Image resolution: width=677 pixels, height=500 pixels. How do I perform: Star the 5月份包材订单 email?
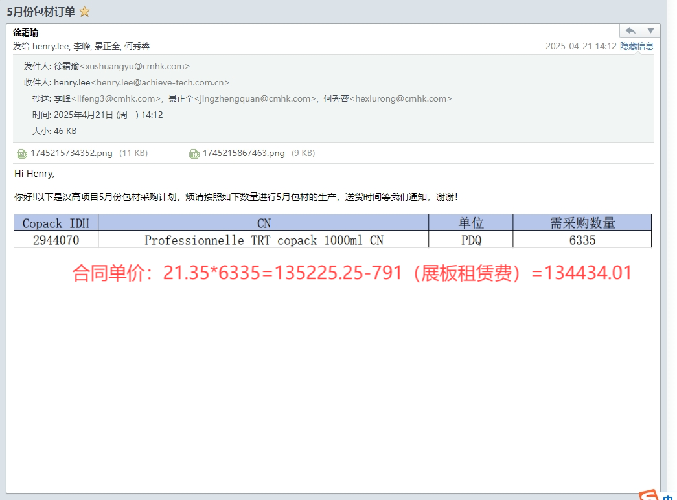pyautogui.click(x=85, y=12)
